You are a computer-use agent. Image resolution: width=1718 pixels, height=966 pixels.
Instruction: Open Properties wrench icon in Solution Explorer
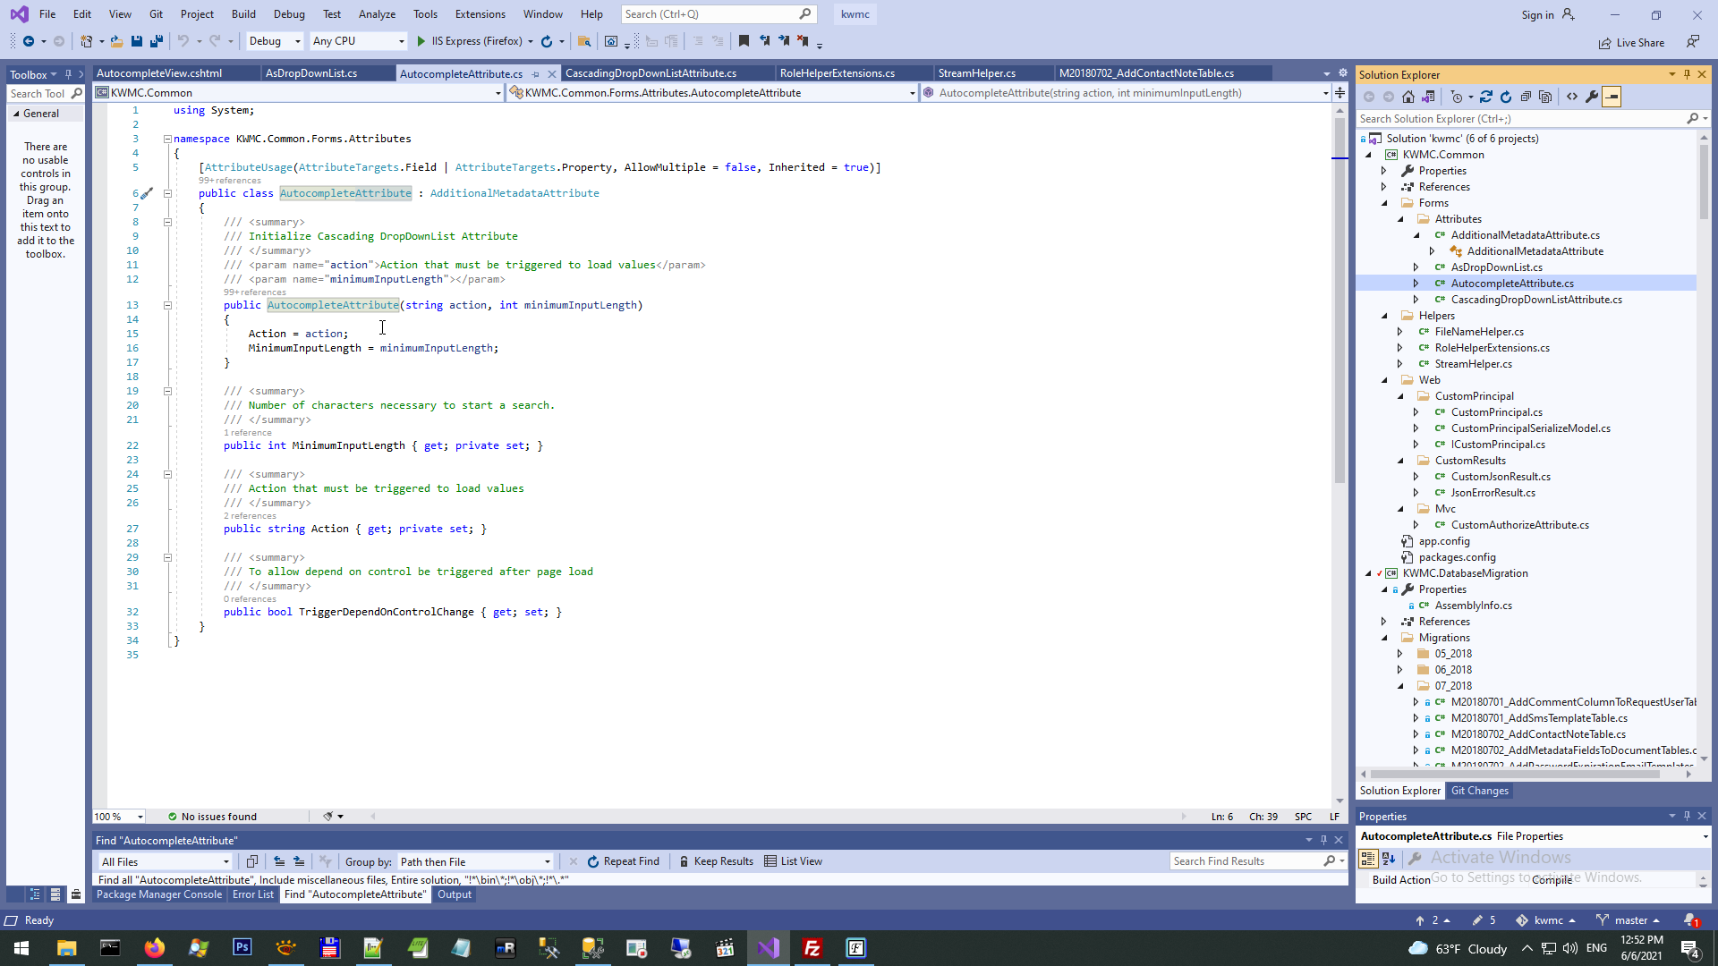coord(1592,97)
